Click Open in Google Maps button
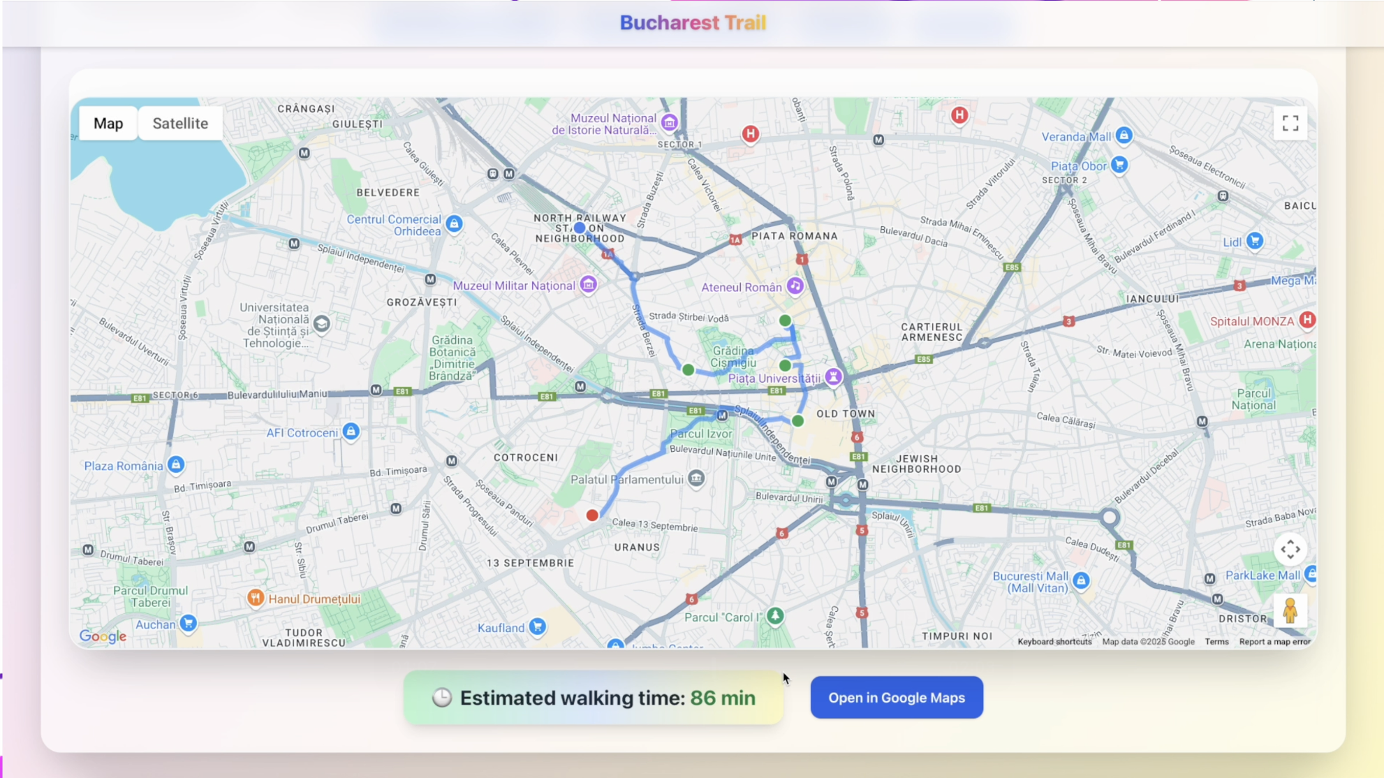This screenshot has width=1384, height=778. click(x=896, y=697)
